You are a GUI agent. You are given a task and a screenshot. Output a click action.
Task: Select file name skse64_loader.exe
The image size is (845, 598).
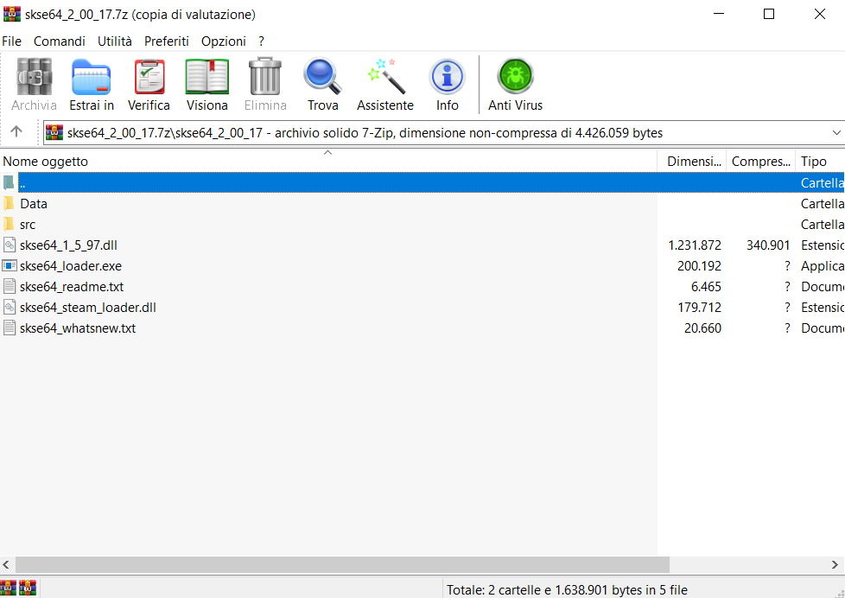[x=71, y=266]
